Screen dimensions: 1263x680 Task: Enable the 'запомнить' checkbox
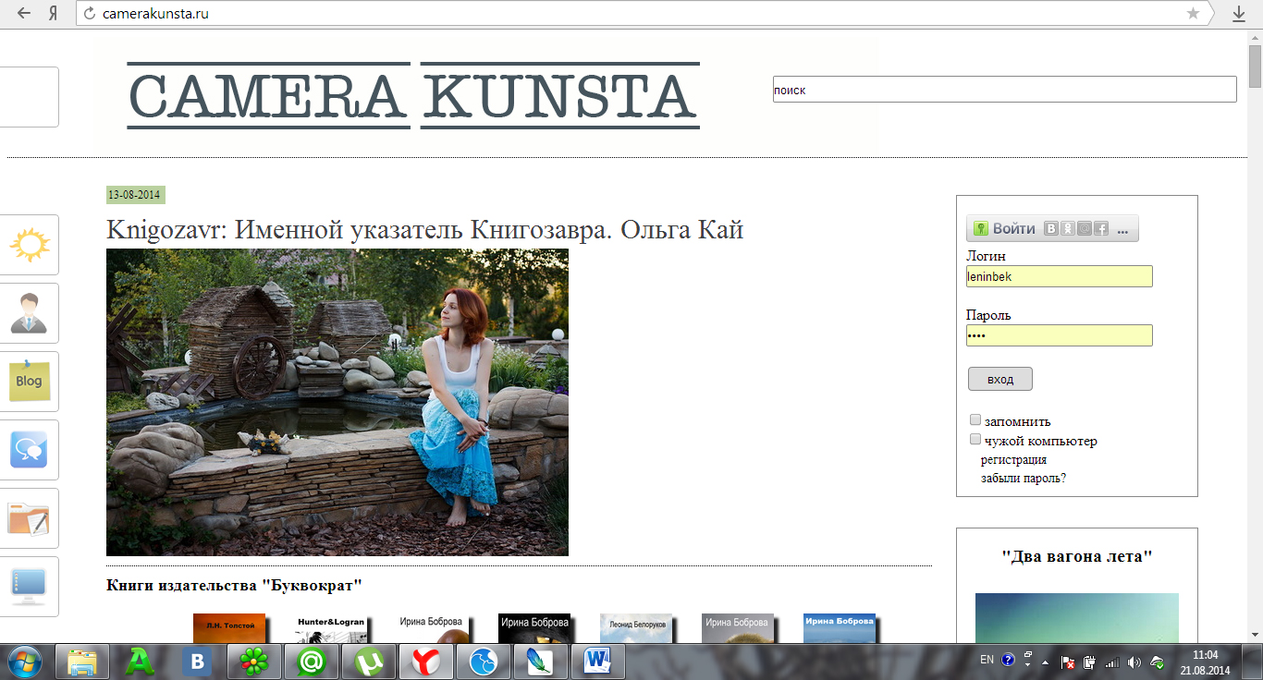[975, 419]
